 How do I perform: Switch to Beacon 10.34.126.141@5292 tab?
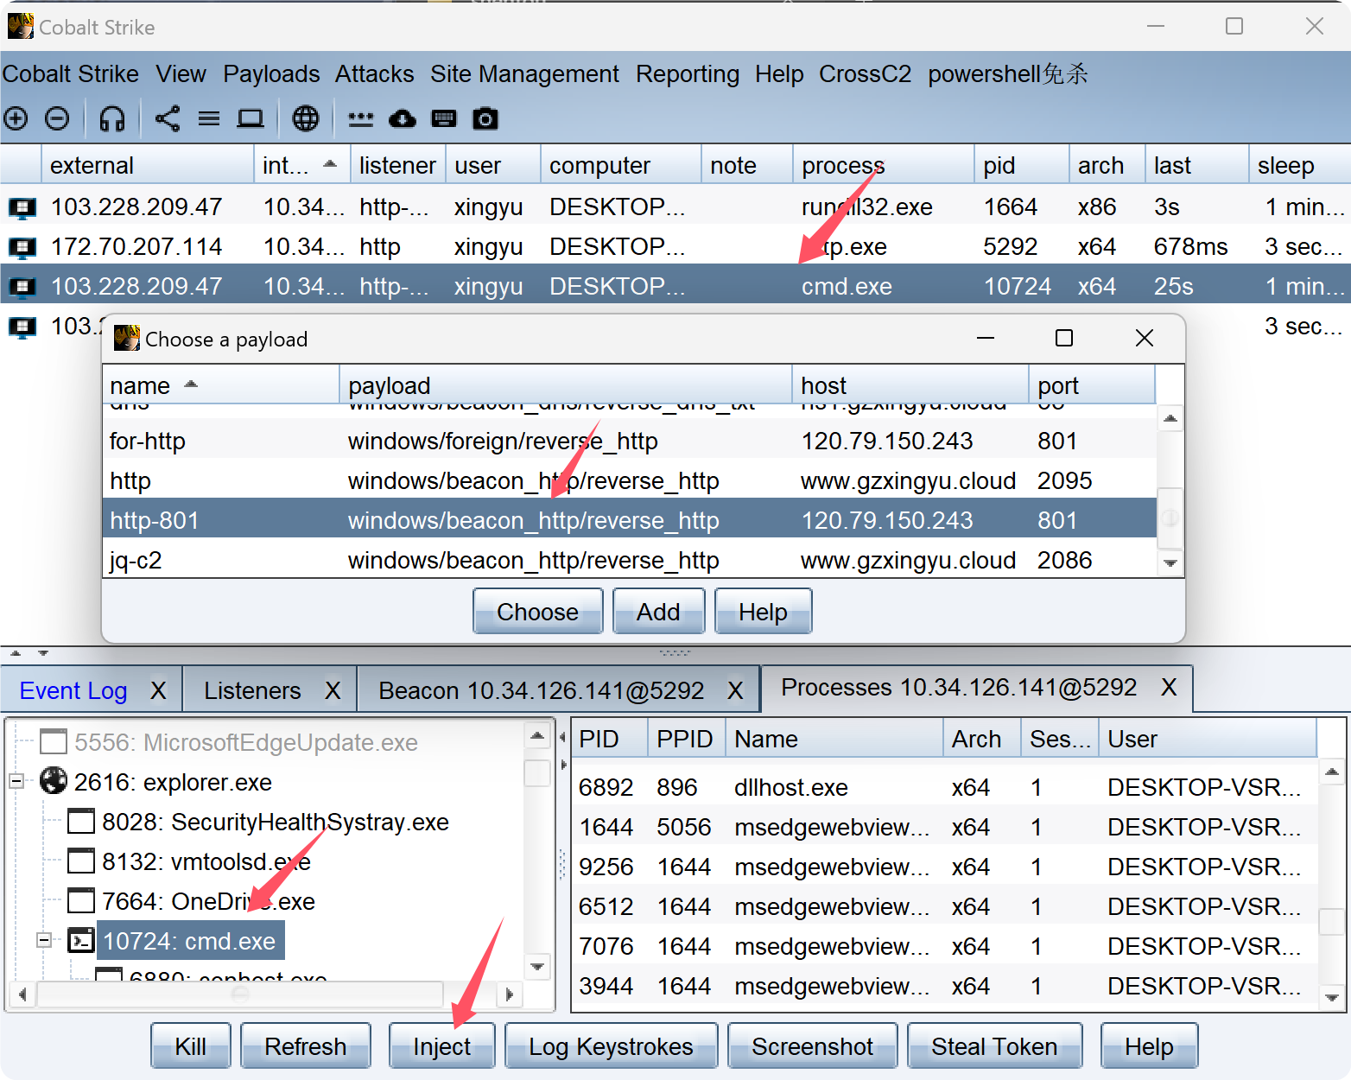541,690
